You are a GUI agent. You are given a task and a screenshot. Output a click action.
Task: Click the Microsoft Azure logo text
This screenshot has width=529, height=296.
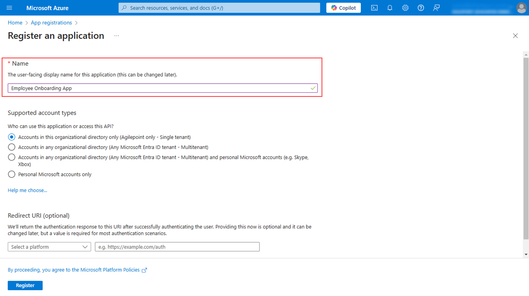[48, 8]
